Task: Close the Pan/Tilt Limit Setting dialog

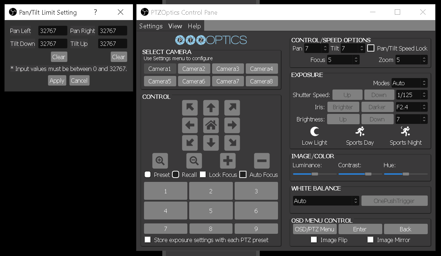Action: click(x=120, y=12)
